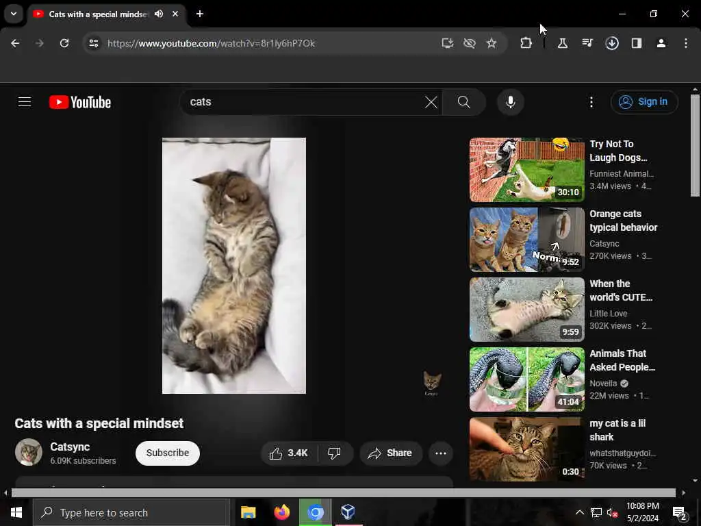
Task: Go forward in browser history
Action: click(x=39, y=43)
